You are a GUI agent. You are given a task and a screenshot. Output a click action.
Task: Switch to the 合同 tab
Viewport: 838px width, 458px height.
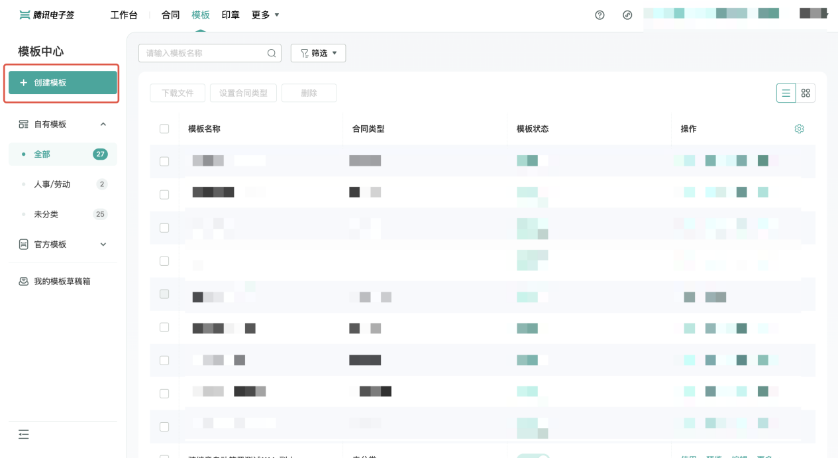pos(171,15)
